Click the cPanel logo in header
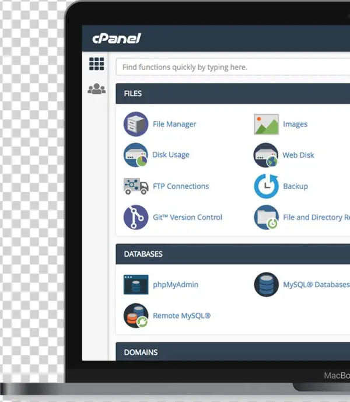The image size is (350, 402). click(x=117, y=39)
